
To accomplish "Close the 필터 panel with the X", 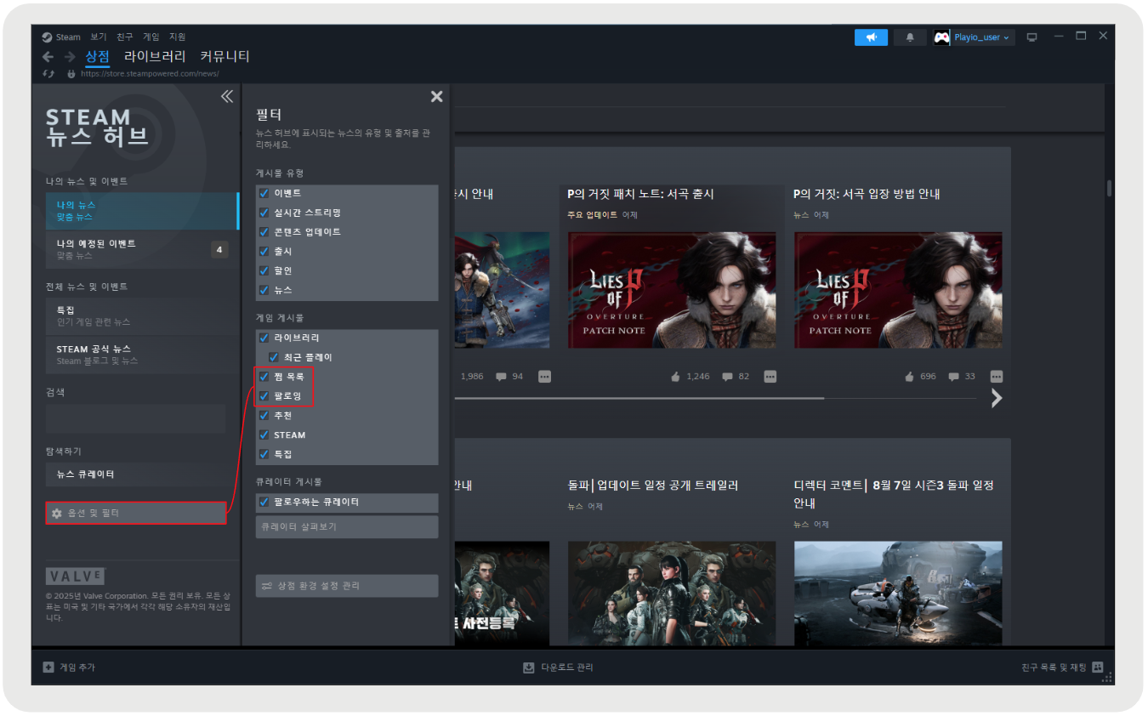I will coord(436,97).
